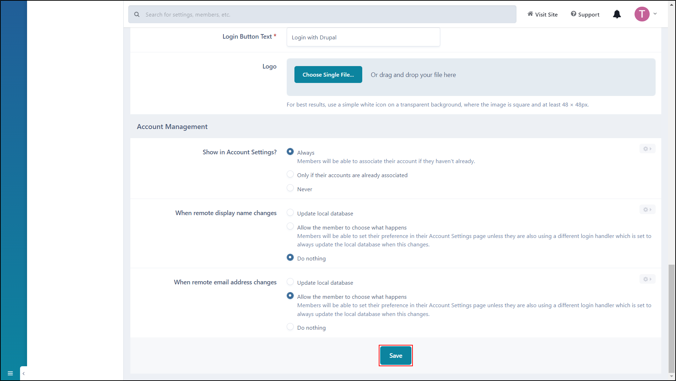This screenshot has width=676, height=381.
Task: Select Only if accounts already associated
Action: click(290, 174)
